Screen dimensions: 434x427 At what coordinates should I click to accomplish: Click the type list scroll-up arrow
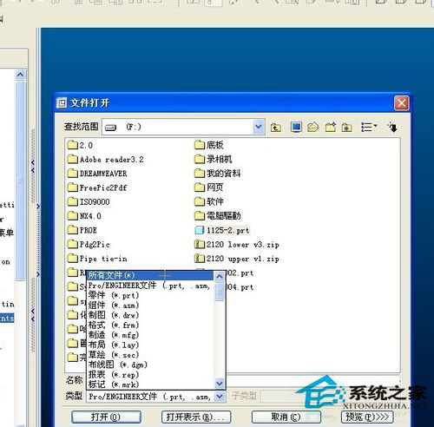[x=220, y=276]
